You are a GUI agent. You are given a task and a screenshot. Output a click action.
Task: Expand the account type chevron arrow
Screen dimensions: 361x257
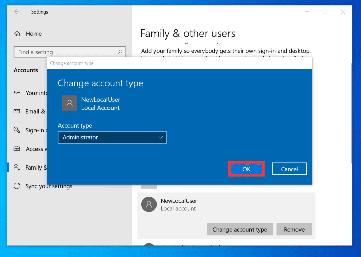[x=161, y=137]
